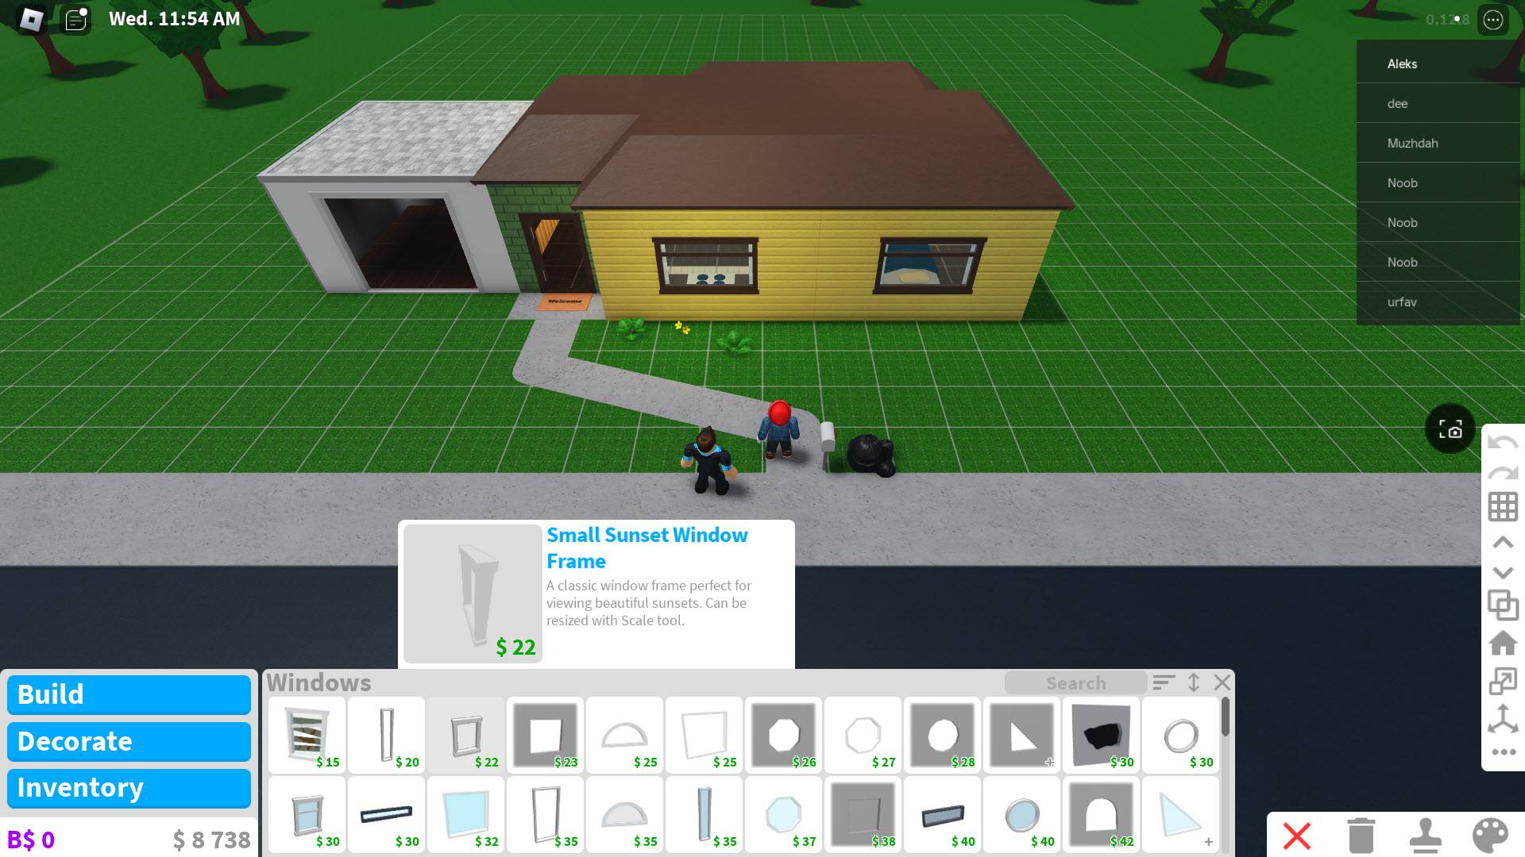This screenshot has height=857, width=1525.
Task: Click the screenshot camera mode icon
Action: (1450, 429)
